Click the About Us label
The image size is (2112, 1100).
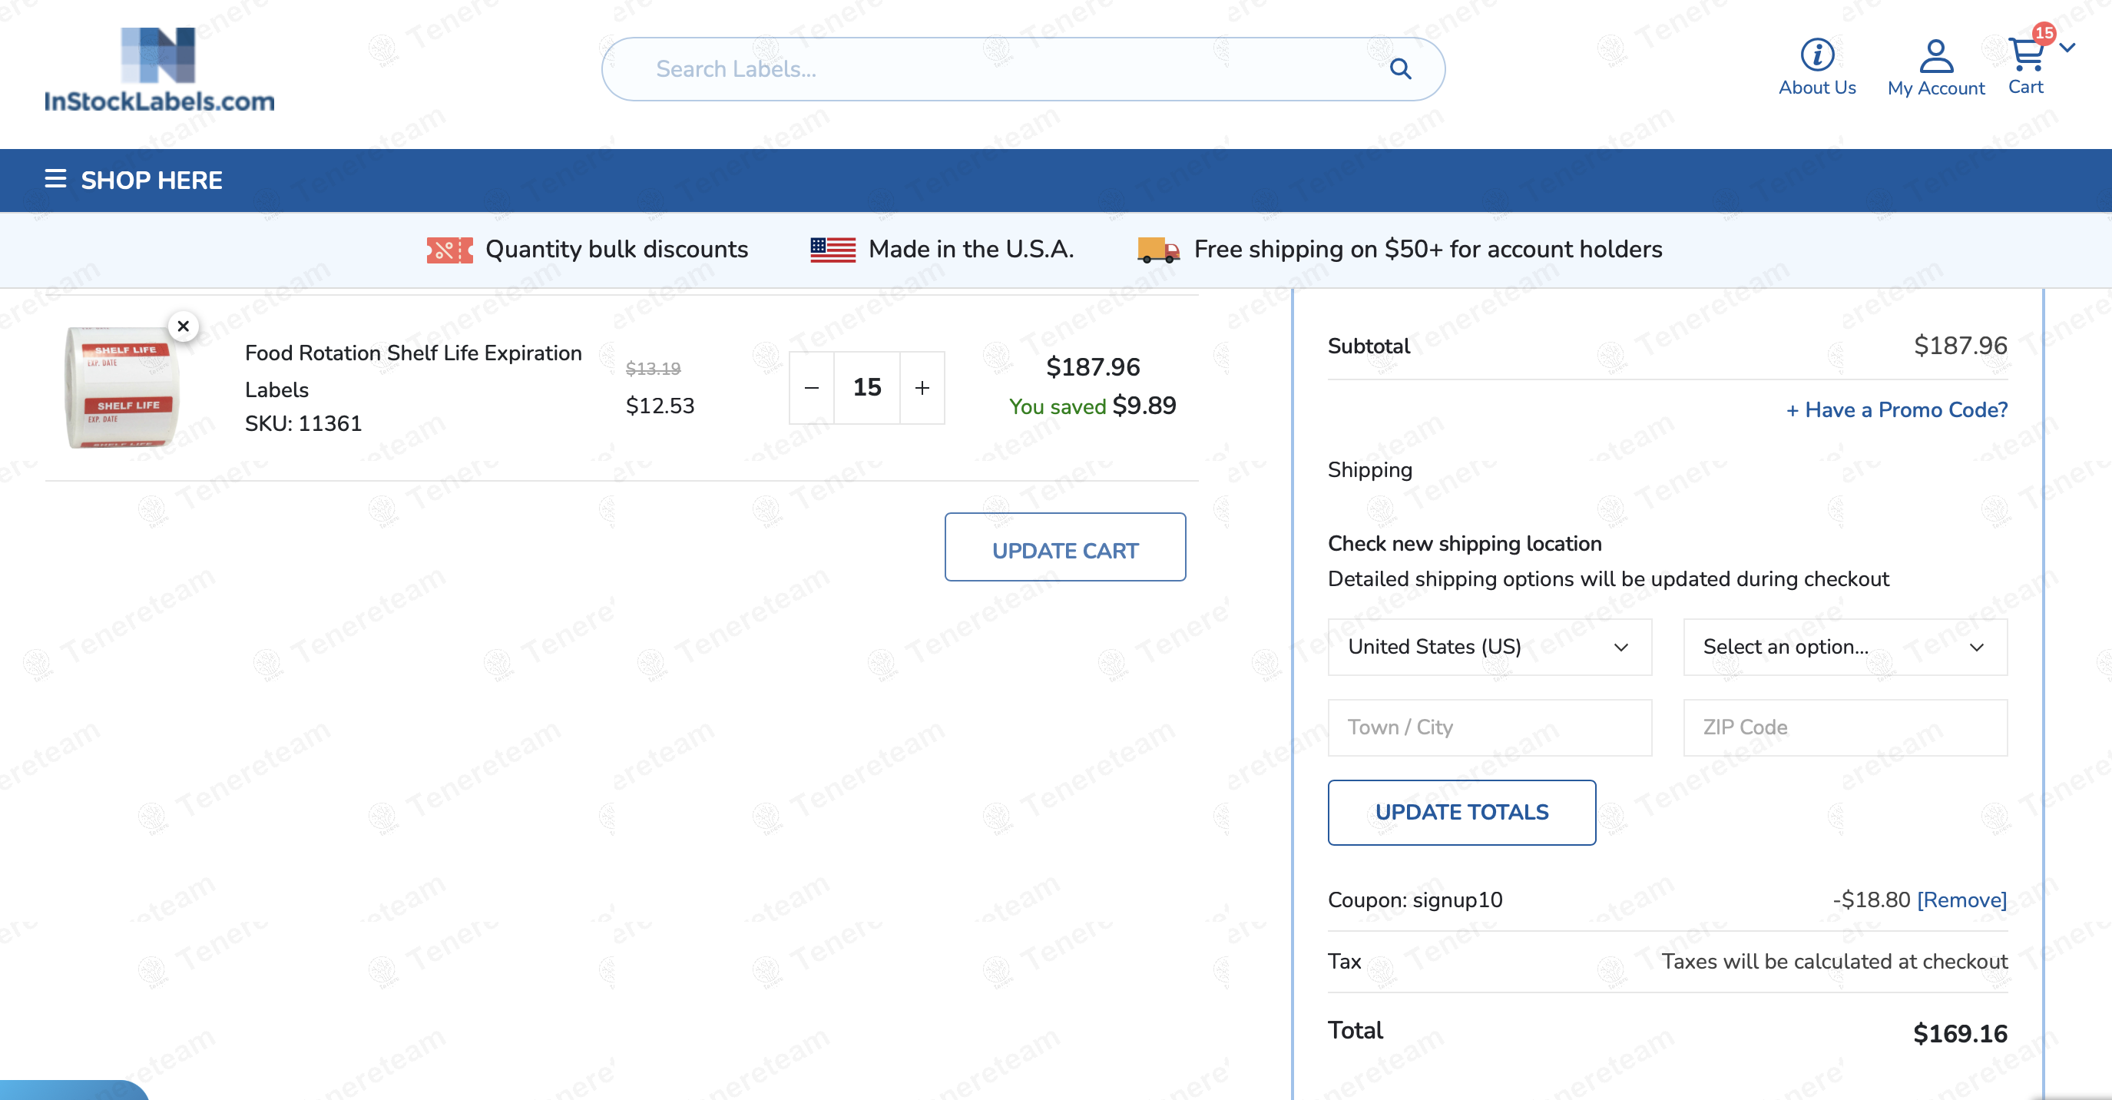click(1817, 88)
